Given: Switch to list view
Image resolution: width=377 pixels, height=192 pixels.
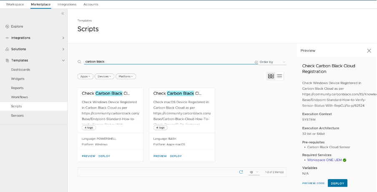Looking at the screenshot, I should click(279, 76).
